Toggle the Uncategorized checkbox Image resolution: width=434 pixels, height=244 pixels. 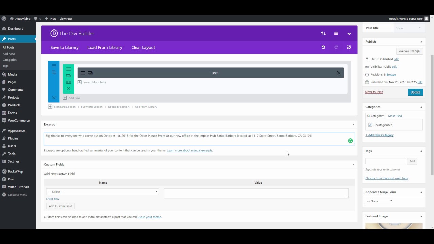tap(370, 125)
